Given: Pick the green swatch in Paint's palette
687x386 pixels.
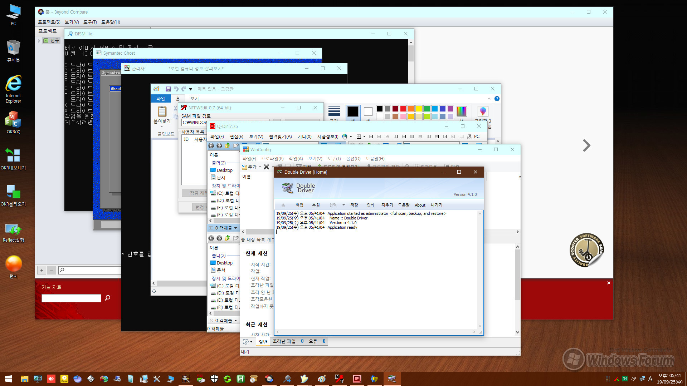Looking at the screenshot, I should click(x=427, y=109).
